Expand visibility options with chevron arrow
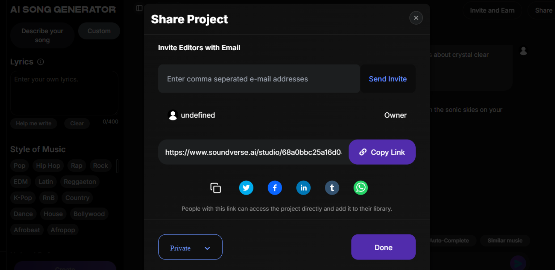Viewport: 555px width, 270px height. click(x=207, y=248)
